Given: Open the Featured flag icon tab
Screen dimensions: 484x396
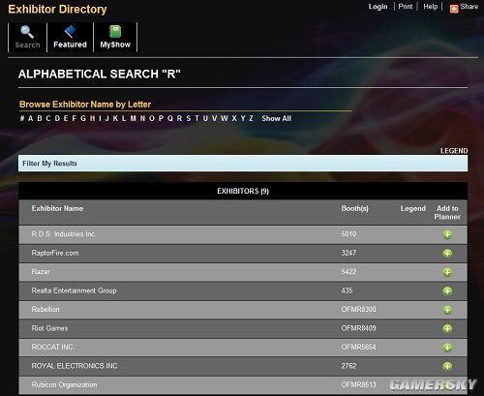Looking at the screenshot, I should 70,37.
